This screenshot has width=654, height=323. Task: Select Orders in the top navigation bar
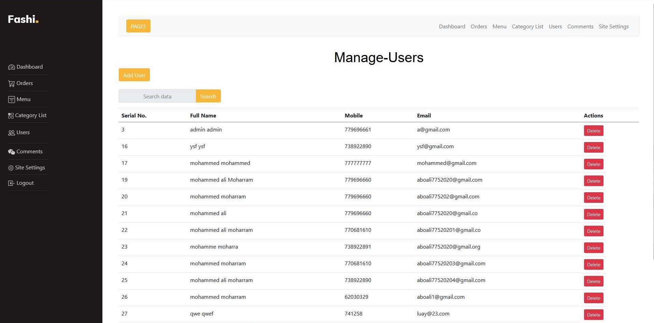[479, 27]
